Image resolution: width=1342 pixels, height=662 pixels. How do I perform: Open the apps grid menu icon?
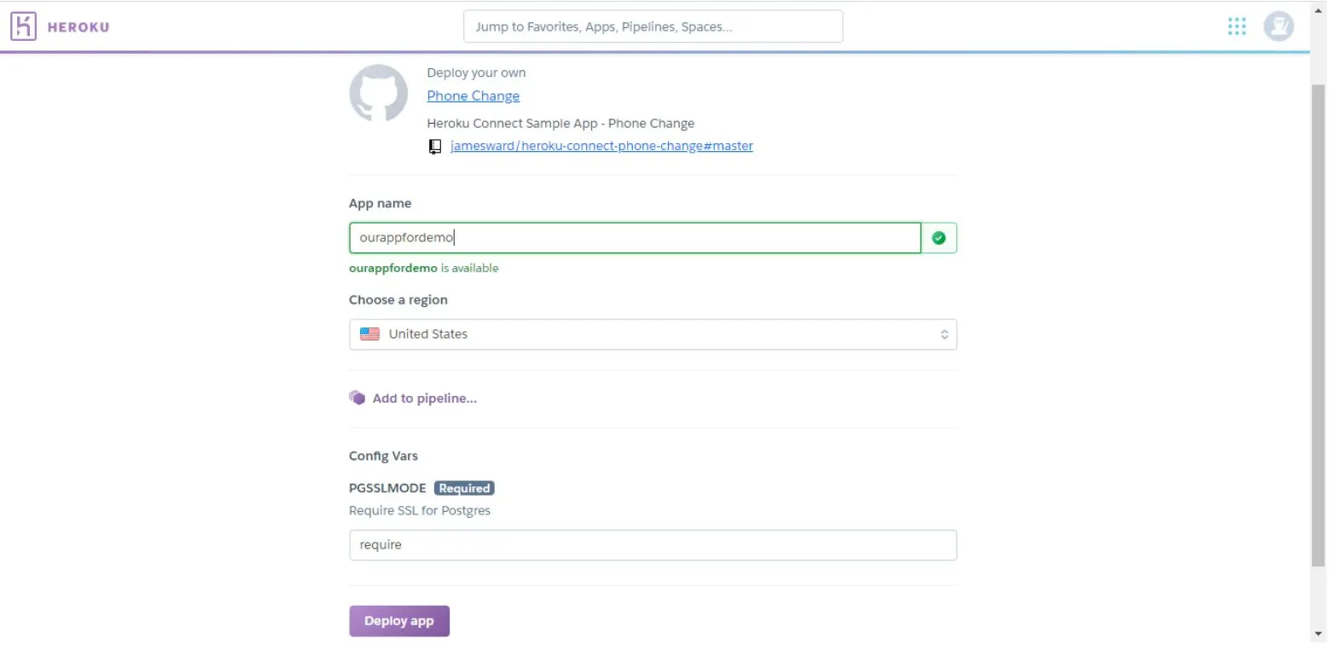(x=1236, y=26)
